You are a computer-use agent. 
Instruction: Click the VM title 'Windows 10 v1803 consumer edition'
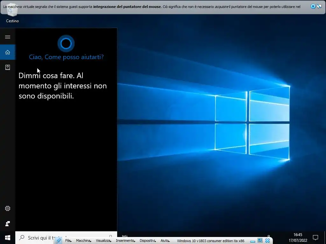211,241
